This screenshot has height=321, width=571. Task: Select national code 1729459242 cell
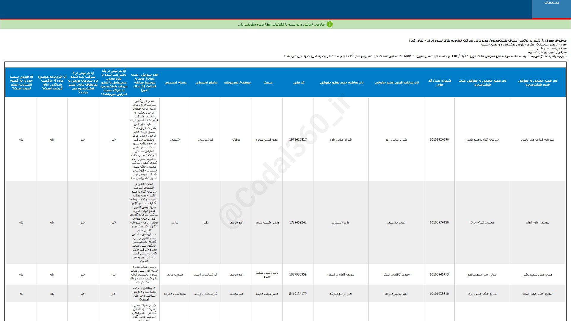point(298,222)
